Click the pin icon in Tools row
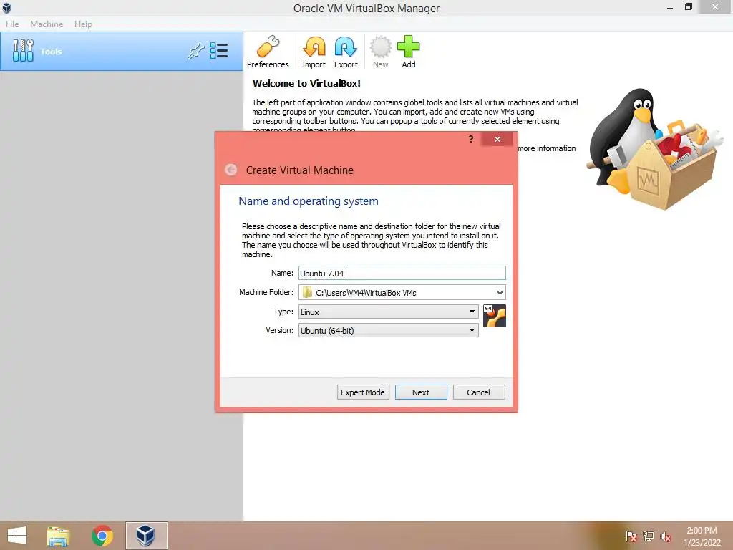Viewport: 733px width, 550px height. tap(196, 51)
